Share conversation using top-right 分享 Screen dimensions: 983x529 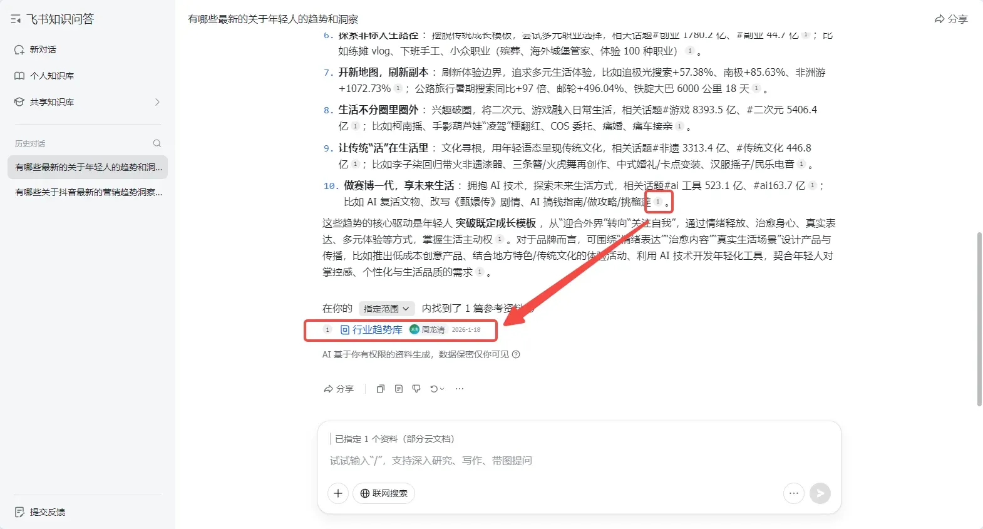951,19
